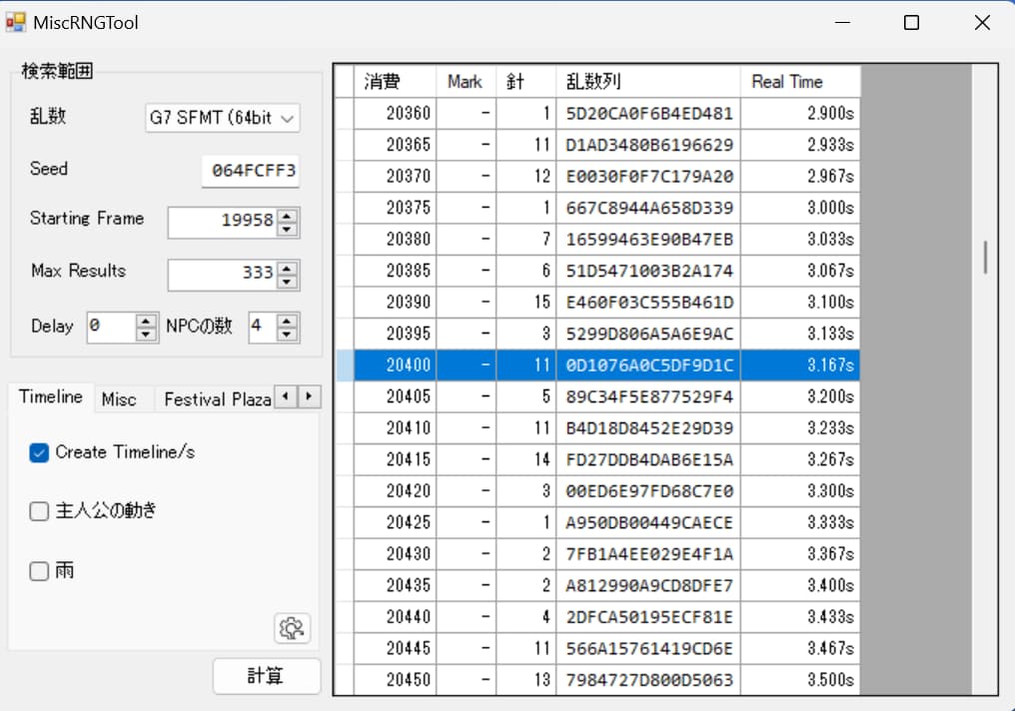Image resolution: width=1015 pixels, height=711 pixels.
Task: Switch to the Timeline tab
Action: point(51,397)
